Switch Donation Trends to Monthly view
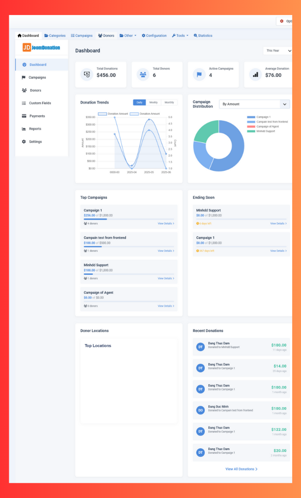Viewport: 301px width, 498px height. [169, 103]
